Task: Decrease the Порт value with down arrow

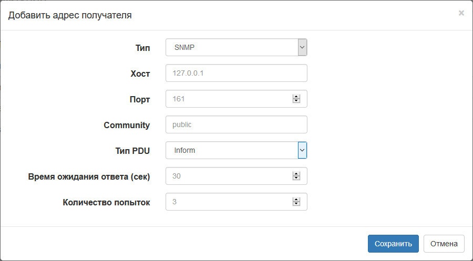Action: [x=296, y=101]
